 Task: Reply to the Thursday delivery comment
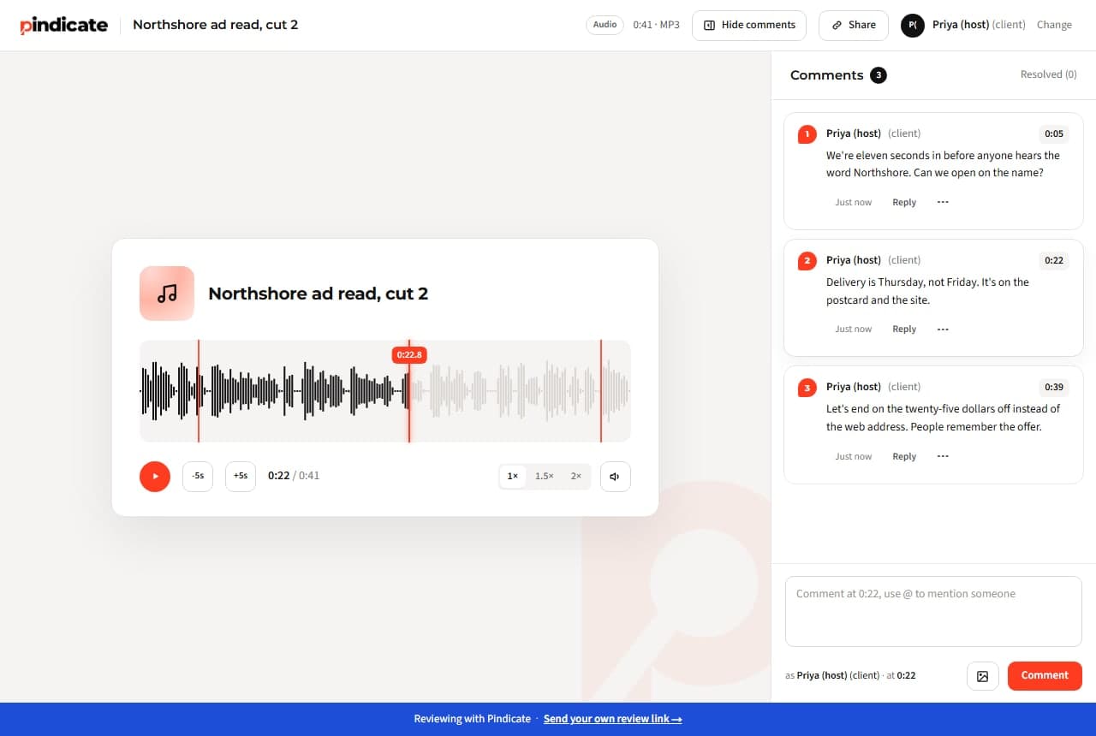[x=904, y=329]
